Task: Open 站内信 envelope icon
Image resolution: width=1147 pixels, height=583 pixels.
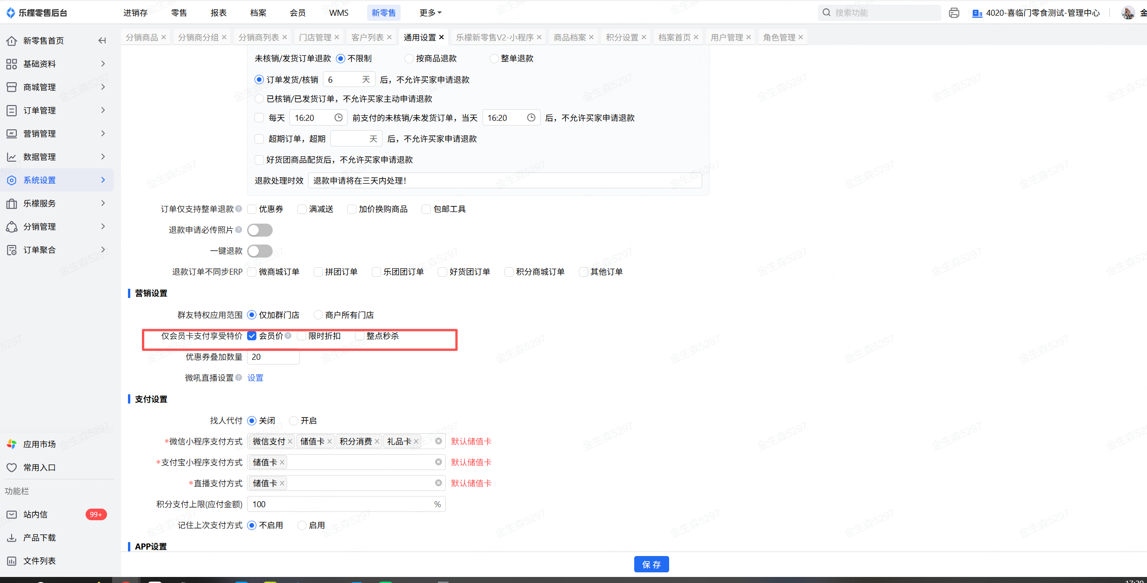Action: point(12,514)
